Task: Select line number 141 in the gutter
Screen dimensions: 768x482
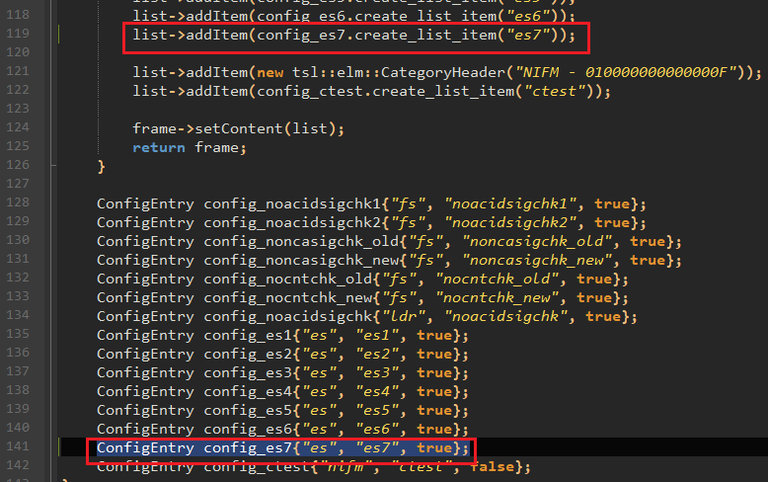Action: coord(18,446)
